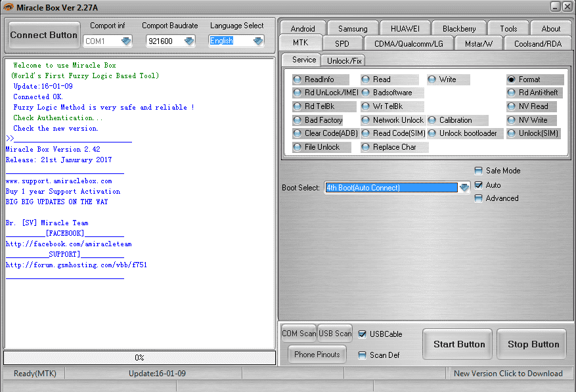Image resolution: width=576 pixels, height=392 pixels.
Task: Switch to the Tools tab
Action: (x=508, y=28)
